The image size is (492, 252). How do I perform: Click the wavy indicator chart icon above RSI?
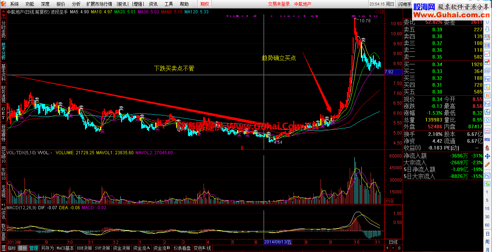[x=487, y=130]
